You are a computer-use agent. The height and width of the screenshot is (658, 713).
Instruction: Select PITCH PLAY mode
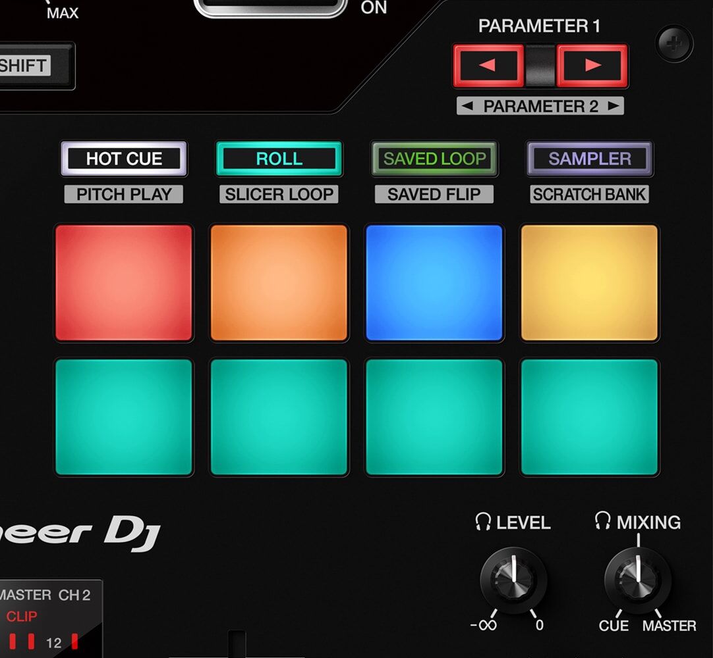coord(123,194)
